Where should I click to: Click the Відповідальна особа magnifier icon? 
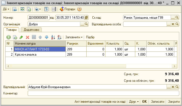click(177, 24)
